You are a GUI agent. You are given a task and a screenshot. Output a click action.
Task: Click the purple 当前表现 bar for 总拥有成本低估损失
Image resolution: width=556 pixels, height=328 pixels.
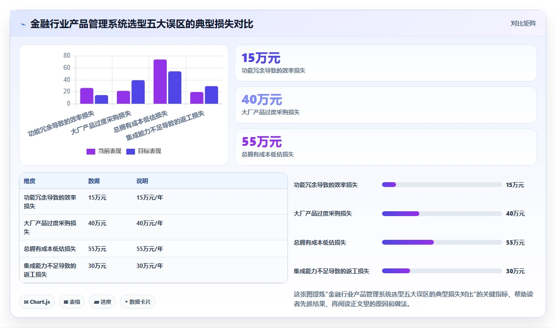pyautogui.click(x=160, y=81)
